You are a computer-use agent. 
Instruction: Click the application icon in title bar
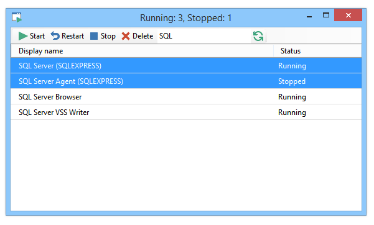pos(17,17)
